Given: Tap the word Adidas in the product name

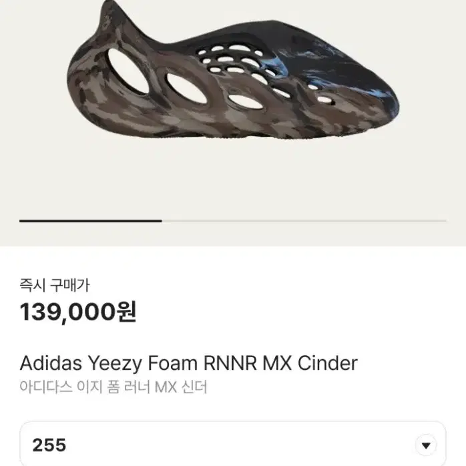Looking at the screenshot, I should (51, 363).
